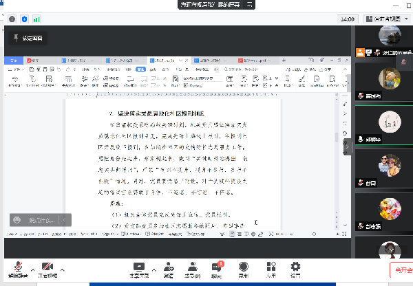The width and height of the screenshot is (413, 286).
Task: Click the meeting info icon top-left
Action: click(x=12, y=19)
